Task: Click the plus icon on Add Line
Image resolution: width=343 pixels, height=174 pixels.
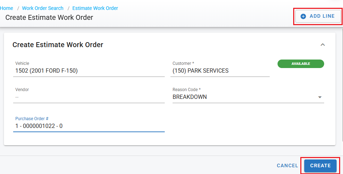Action: click(x=303, y=16)
